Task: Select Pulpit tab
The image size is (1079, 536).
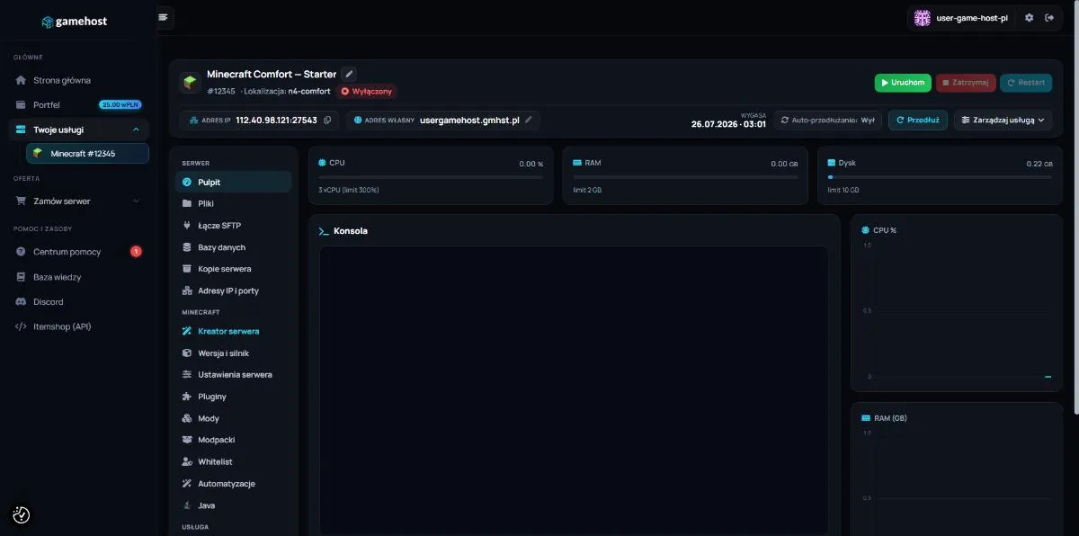Action: coord(233,182)
